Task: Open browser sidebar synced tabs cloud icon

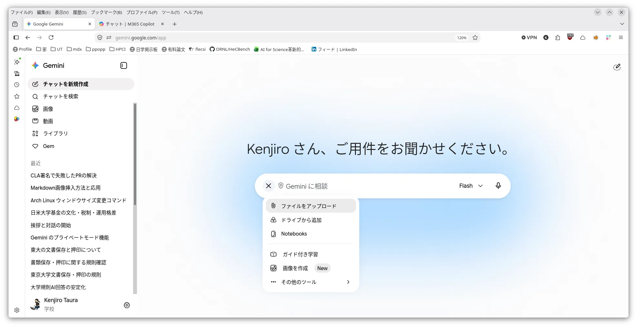Action: [x=17, y=108]
